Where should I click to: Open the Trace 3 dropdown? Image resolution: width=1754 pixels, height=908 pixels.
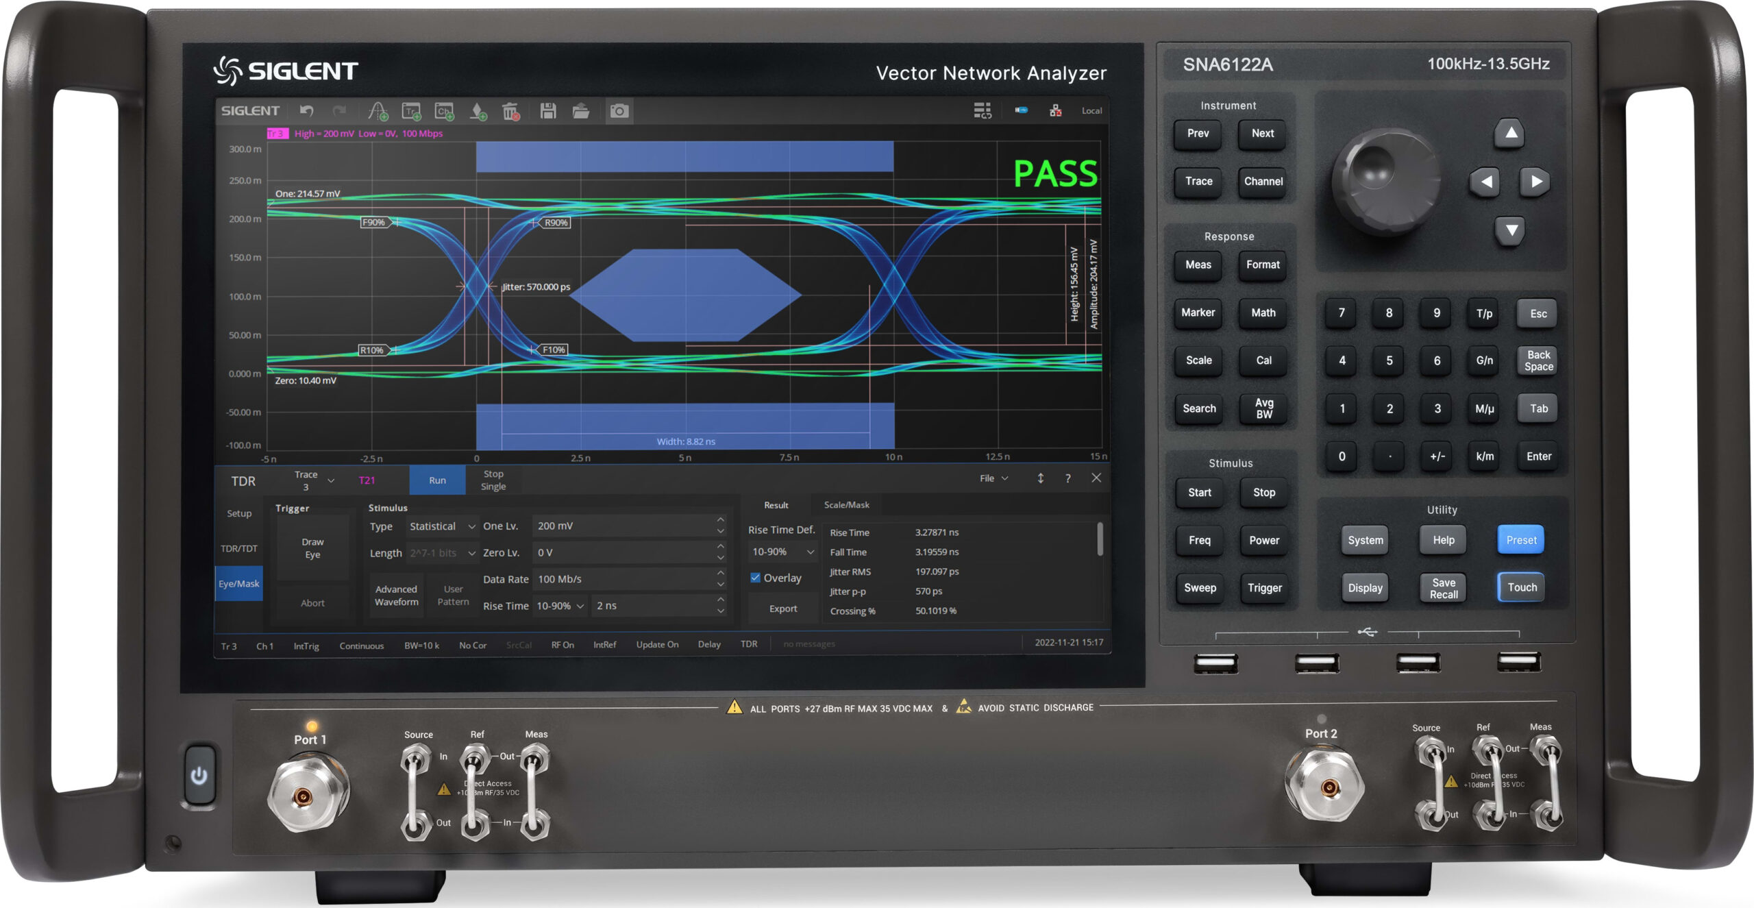coord(314,480)
